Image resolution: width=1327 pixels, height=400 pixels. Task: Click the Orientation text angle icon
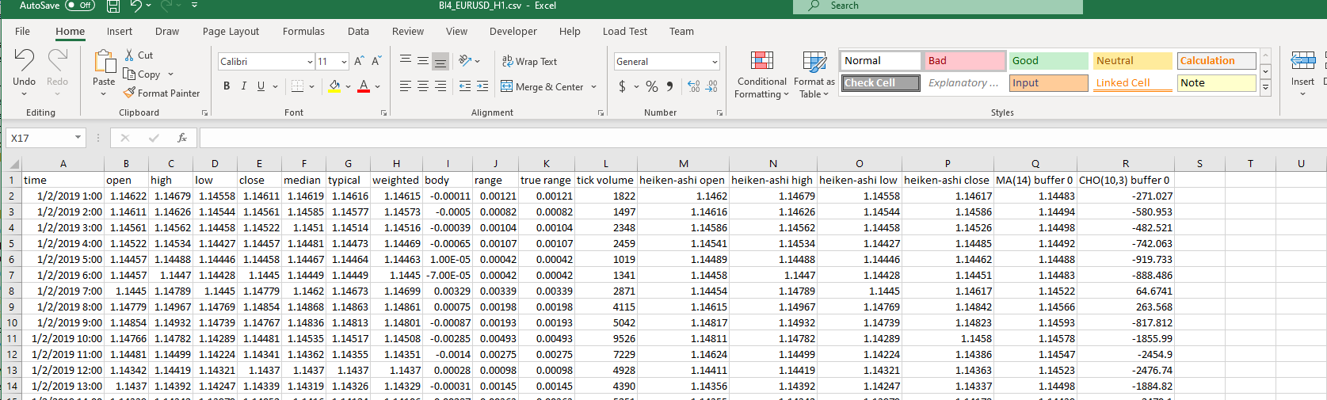(x=465, y=60)
